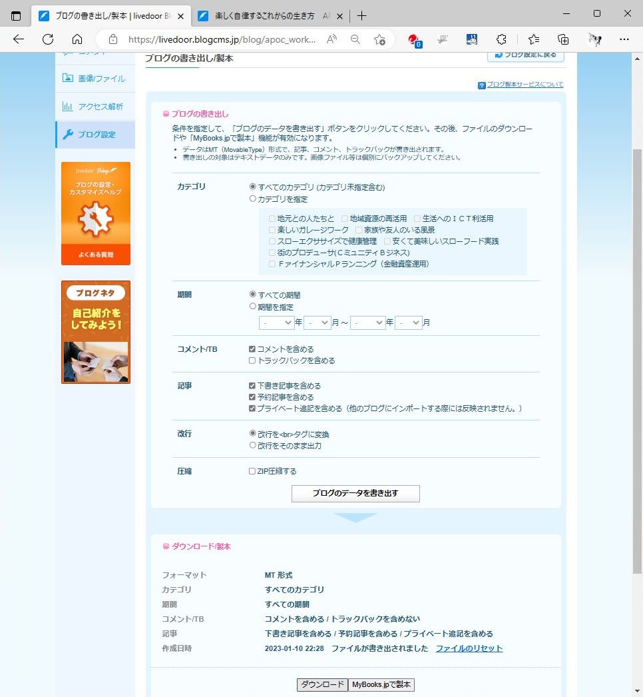
Task: Select すべての期間 radio button
Action: click(253, 295)
